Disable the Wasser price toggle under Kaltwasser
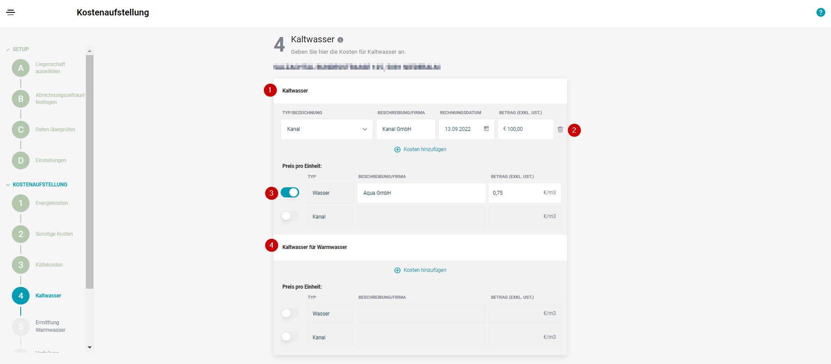This screenshot has width=831, height=364. pyautogui.click(x=290, y=193)
